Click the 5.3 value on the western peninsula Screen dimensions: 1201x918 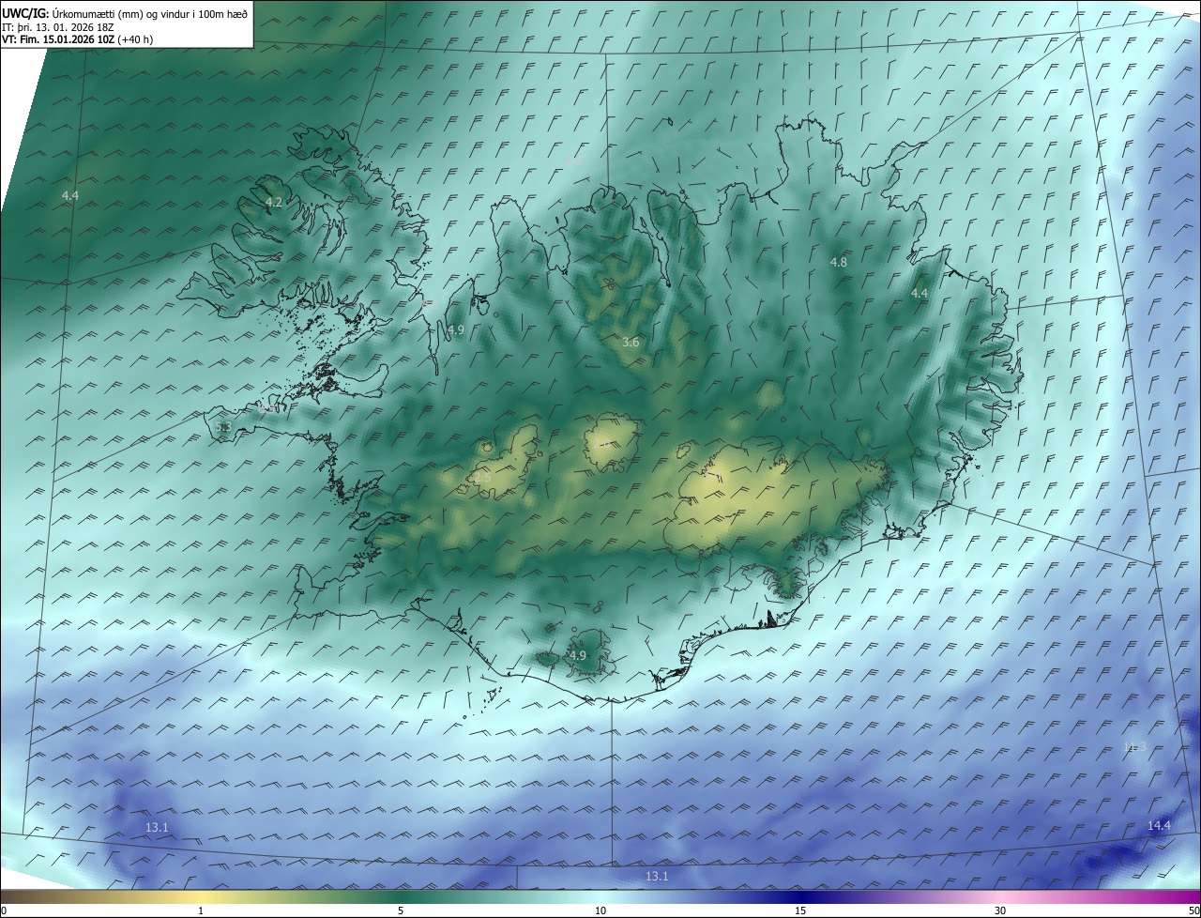click(x=223, y=427)
